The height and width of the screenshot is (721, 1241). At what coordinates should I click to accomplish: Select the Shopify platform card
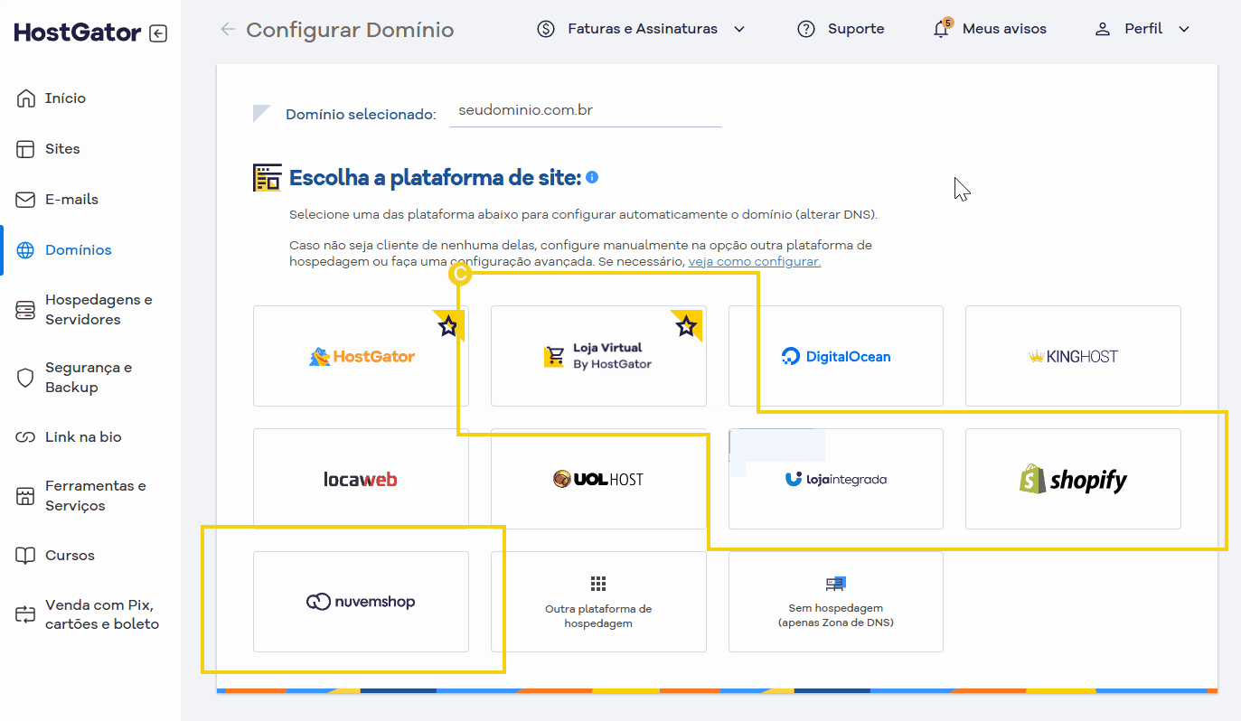click(x=1073, y=479)
